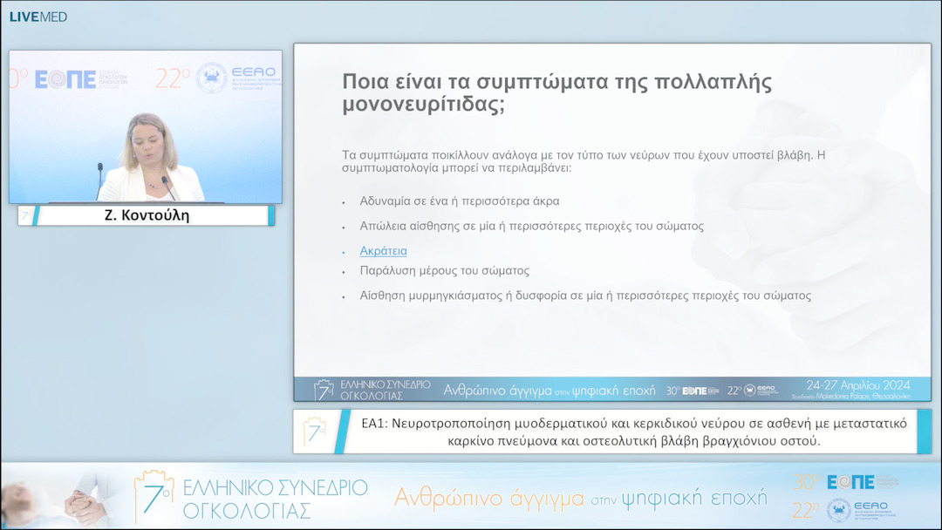Click the LIVEMED logo in top-left corner
This screenshot has height=530, width=942.
38,17
